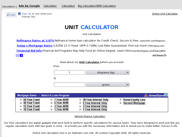Select the 30 Year Interest Only link
The image size is (182, 137).
96,100
